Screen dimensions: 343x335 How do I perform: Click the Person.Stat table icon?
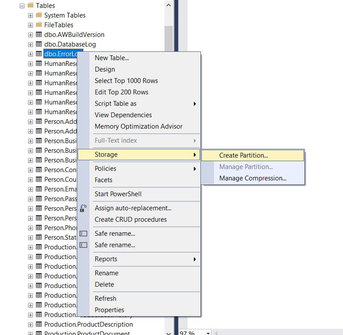pyautogui.click(x=39, y=238)
